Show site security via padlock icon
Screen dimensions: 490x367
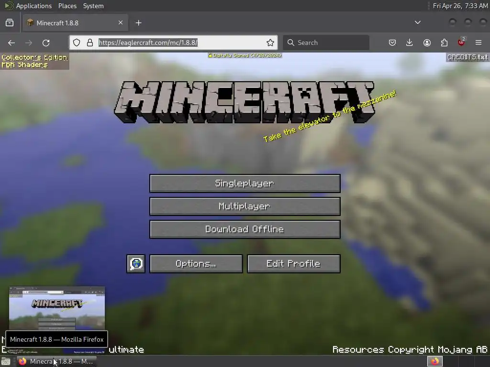point(90,43)
